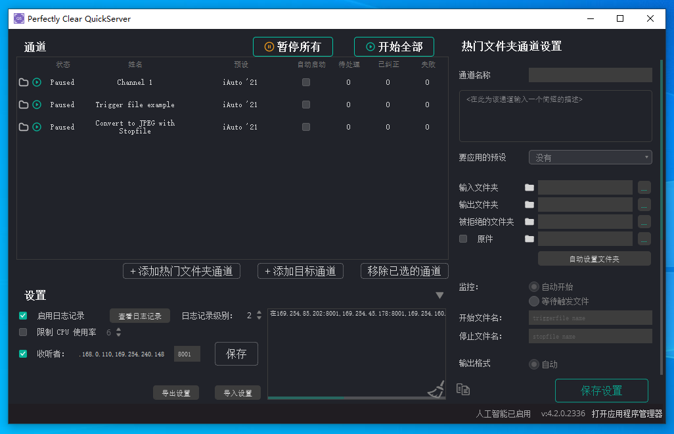674x434 pixels.
Task: Adjust 日志记录级别 stepper arrows
Action: click(259, 316)
